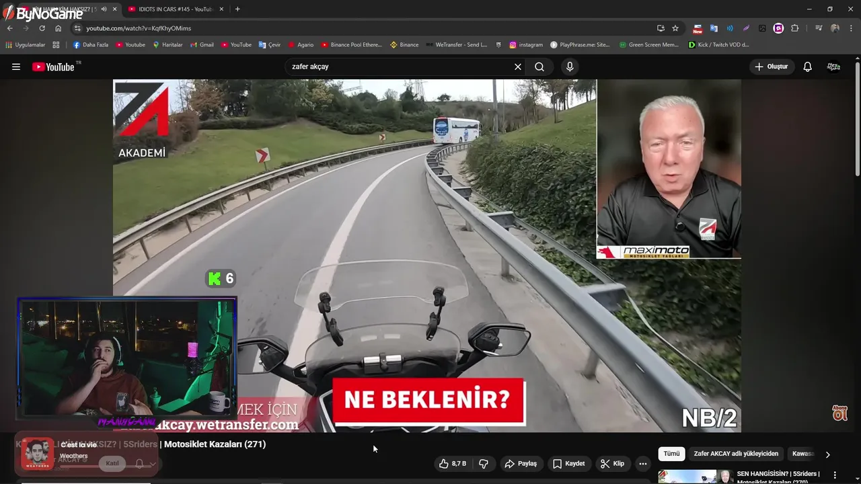Open a new browser tab
Viewport: 861px width, 484px height.
click(x=237, y=9)
